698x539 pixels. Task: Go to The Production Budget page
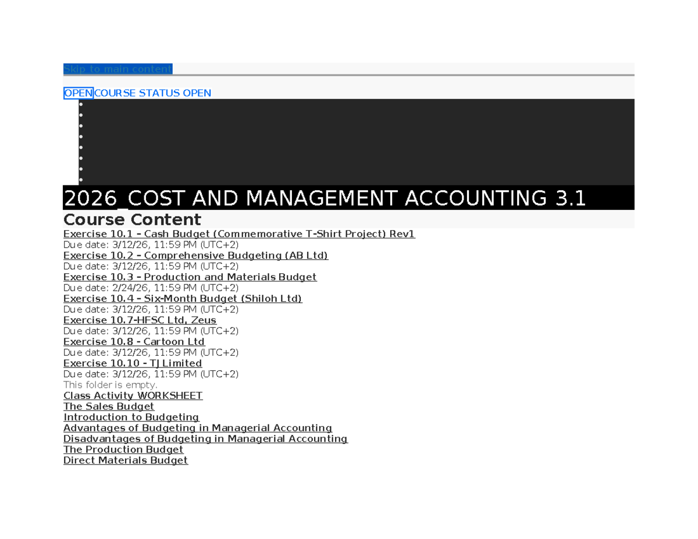pyautogui.click(x=123, y=449)
